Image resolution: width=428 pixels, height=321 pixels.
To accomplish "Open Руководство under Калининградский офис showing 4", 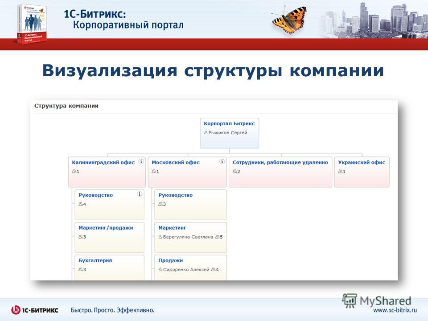I will coord(95,195).
